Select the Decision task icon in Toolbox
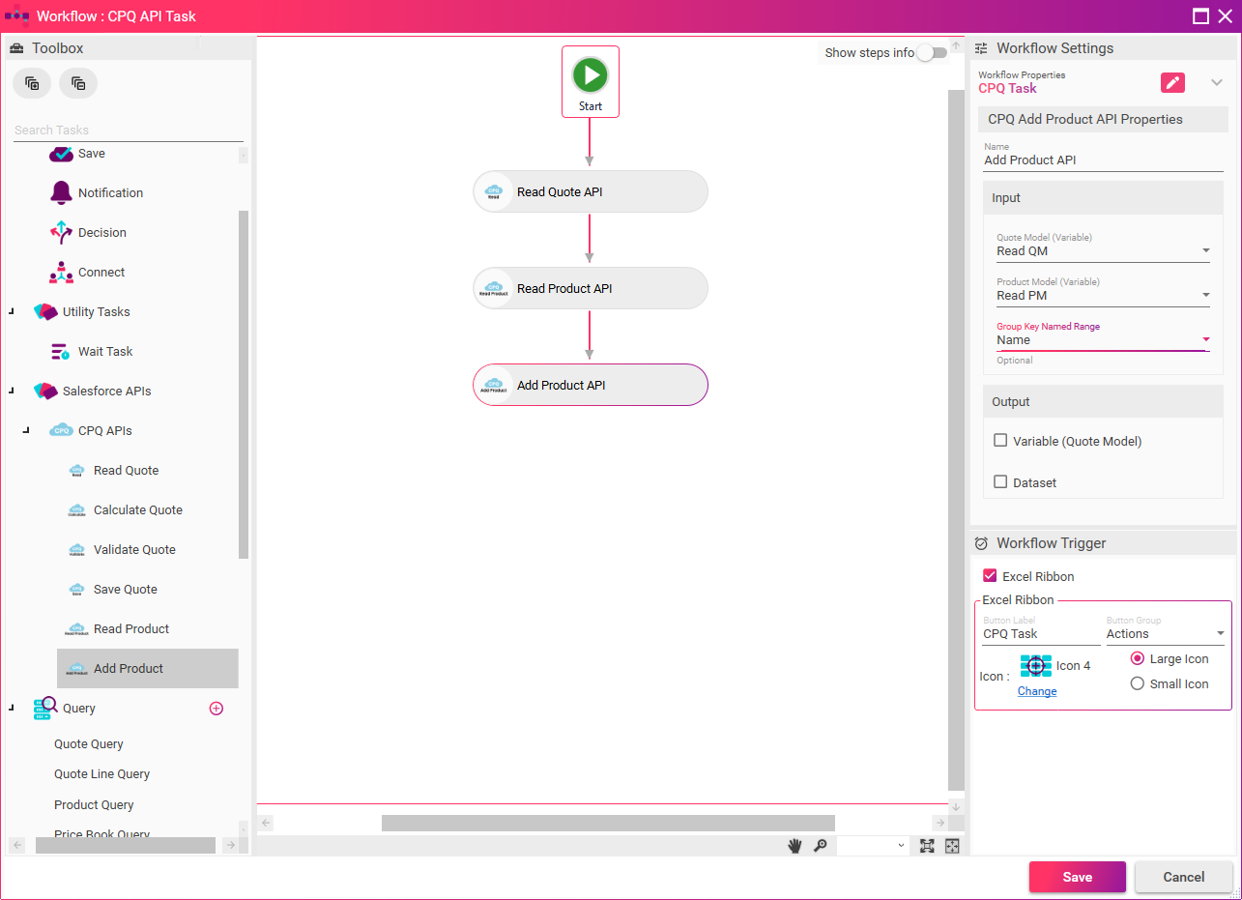 point(62,233)
